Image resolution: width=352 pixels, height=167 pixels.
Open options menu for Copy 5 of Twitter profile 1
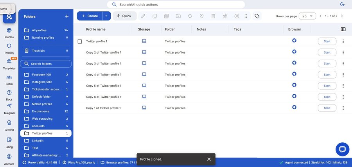pos(343,86)
